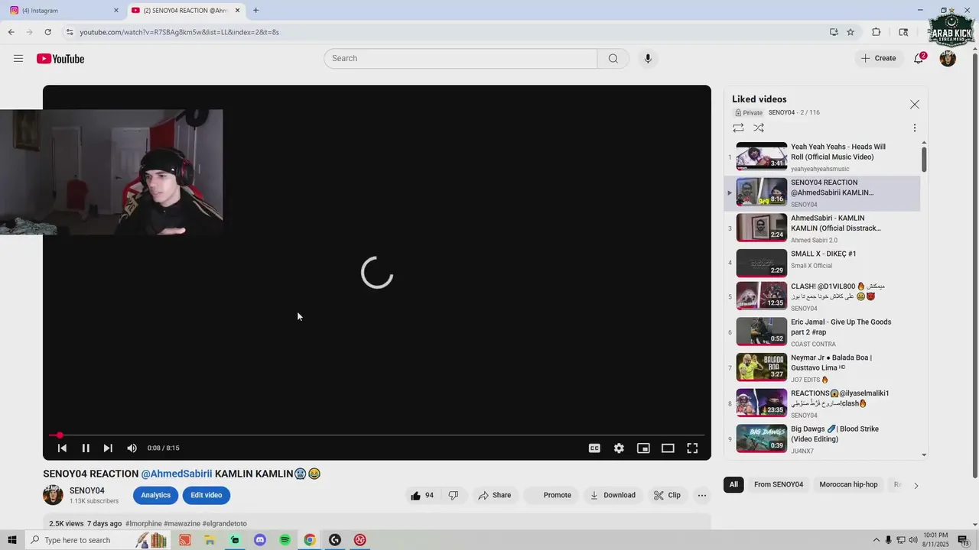Image resolution: width=979 pixels, height=550 pixels.
Task: Select the All filter chip
Action: (733, 484)
